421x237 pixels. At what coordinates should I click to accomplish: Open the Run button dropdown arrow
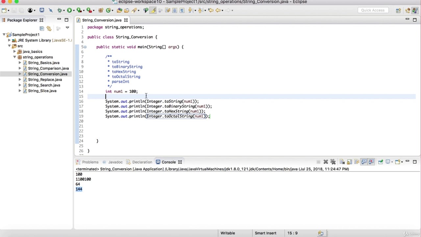pos(74,11)
